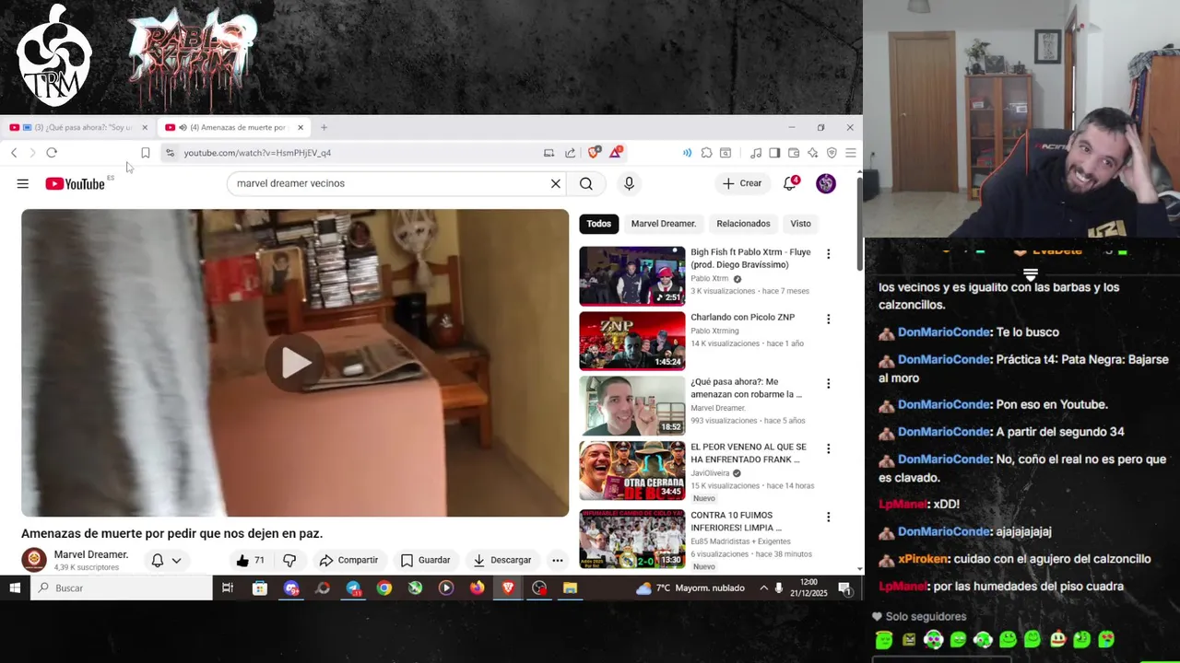
Task: Open the Charlando con Picolo ZNP thumbnail
Action: [x=632, y=341]
